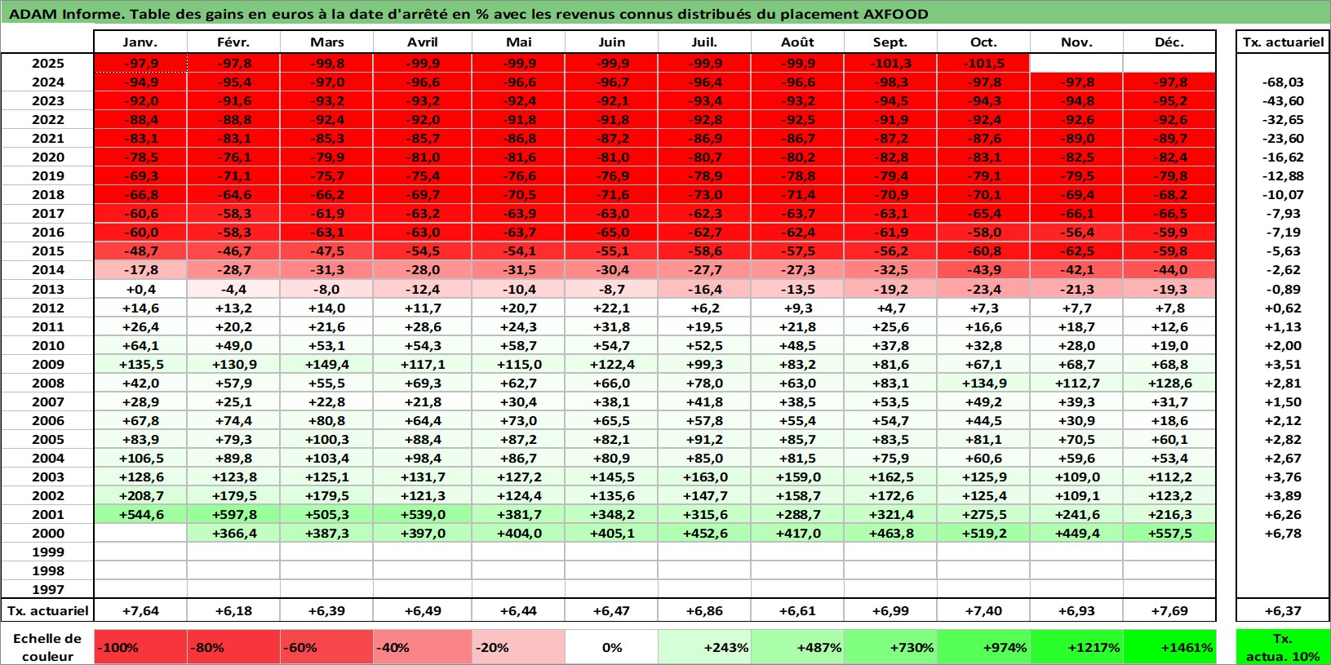This screenshot has height=665, width=1331.
Task: Click cell +149,4 for March 2009
Action: (x=326, y=364)
